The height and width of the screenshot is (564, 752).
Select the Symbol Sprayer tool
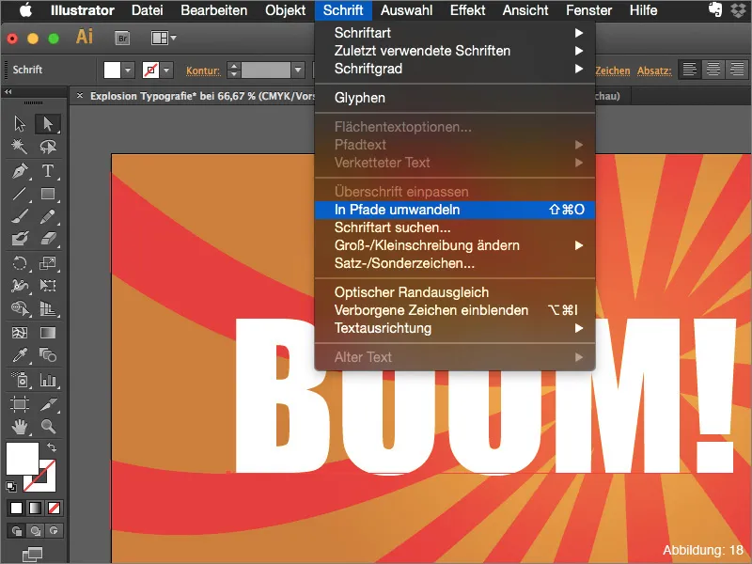[x=20, y=381]
